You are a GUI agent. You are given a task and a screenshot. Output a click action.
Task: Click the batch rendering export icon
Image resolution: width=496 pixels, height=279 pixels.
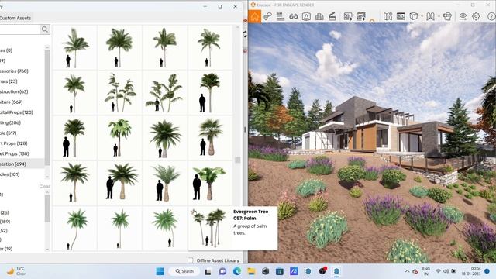pyautogui.click(x=361, y=16)
